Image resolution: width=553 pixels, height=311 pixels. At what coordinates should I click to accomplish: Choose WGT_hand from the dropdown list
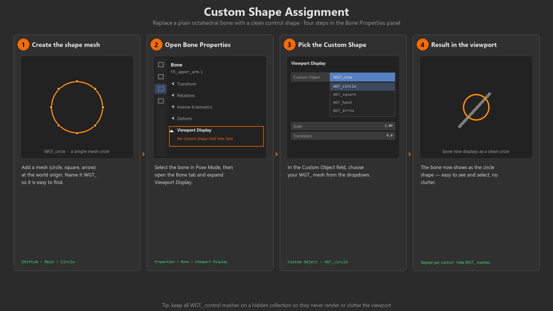(362, 103)
